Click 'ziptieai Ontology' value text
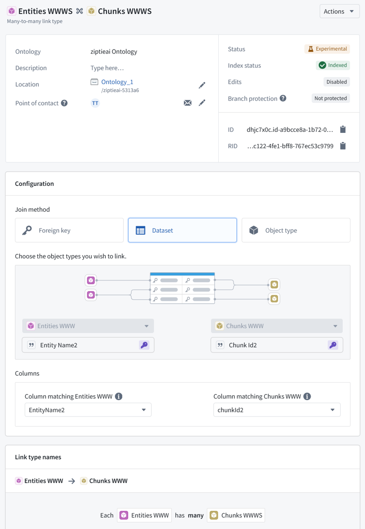 click(114, 52)
